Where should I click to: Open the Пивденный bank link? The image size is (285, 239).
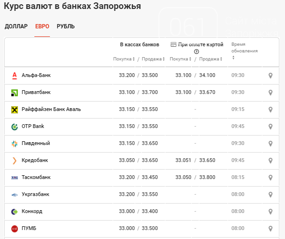click(x=36, y=144)
